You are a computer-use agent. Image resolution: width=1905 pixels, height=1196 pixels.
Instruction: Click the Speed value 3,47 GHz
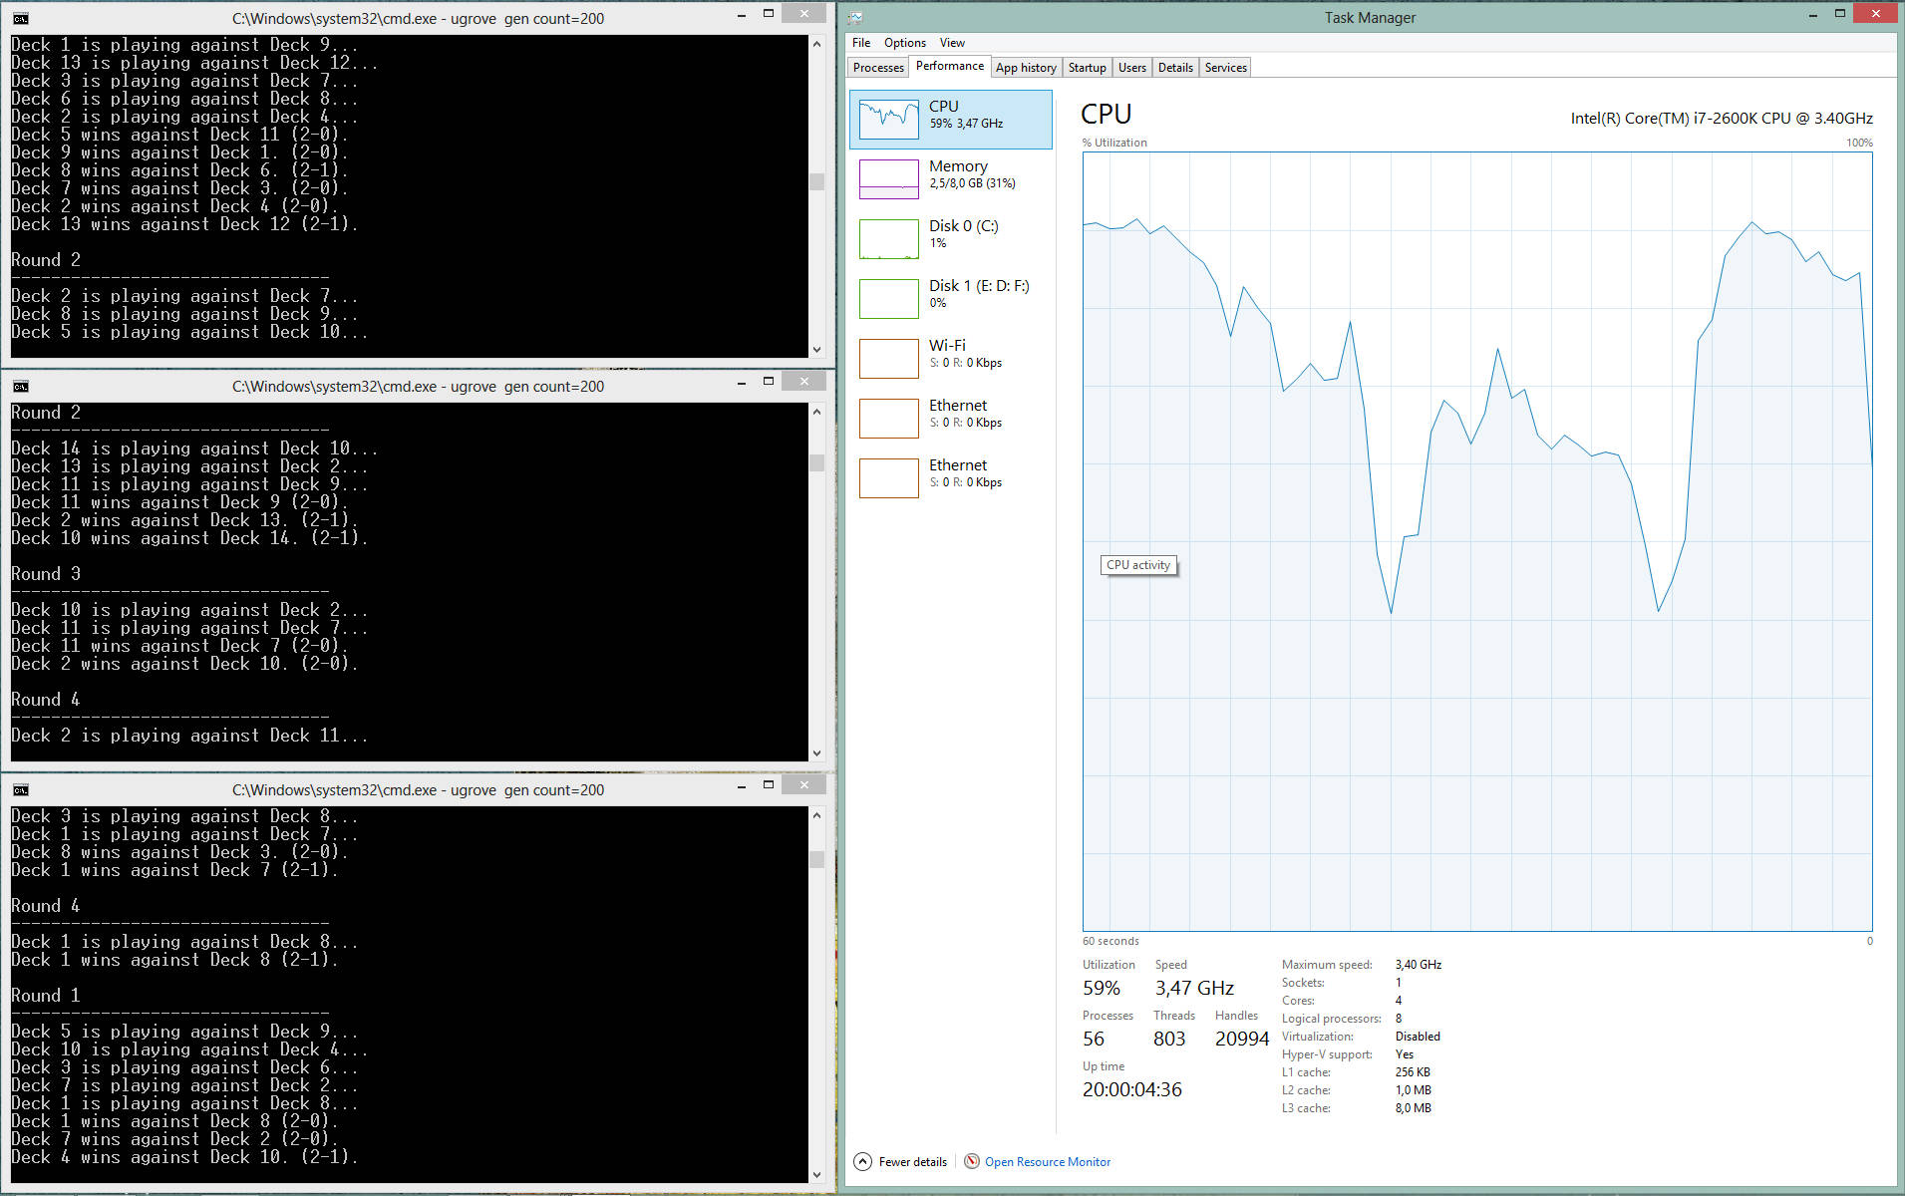pos(1194,988)
